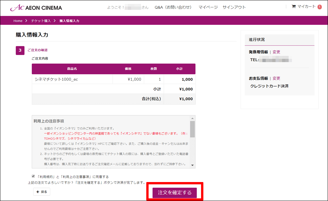Viewport: 328px width, 201px height.
Task: Go to Home breadcrumb
Action: point(18,21)
